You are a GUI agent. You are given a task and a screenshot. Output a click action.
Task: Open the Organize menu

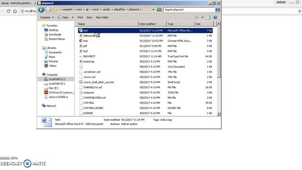47,17
